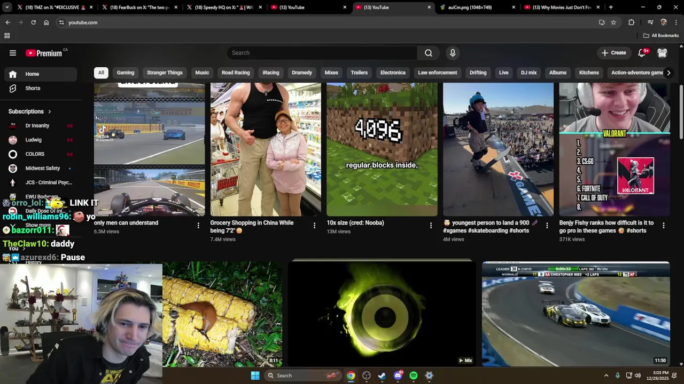Open All Bookmarks folder
The height and width of the screenshot is (384, 684).
[661, 36]
